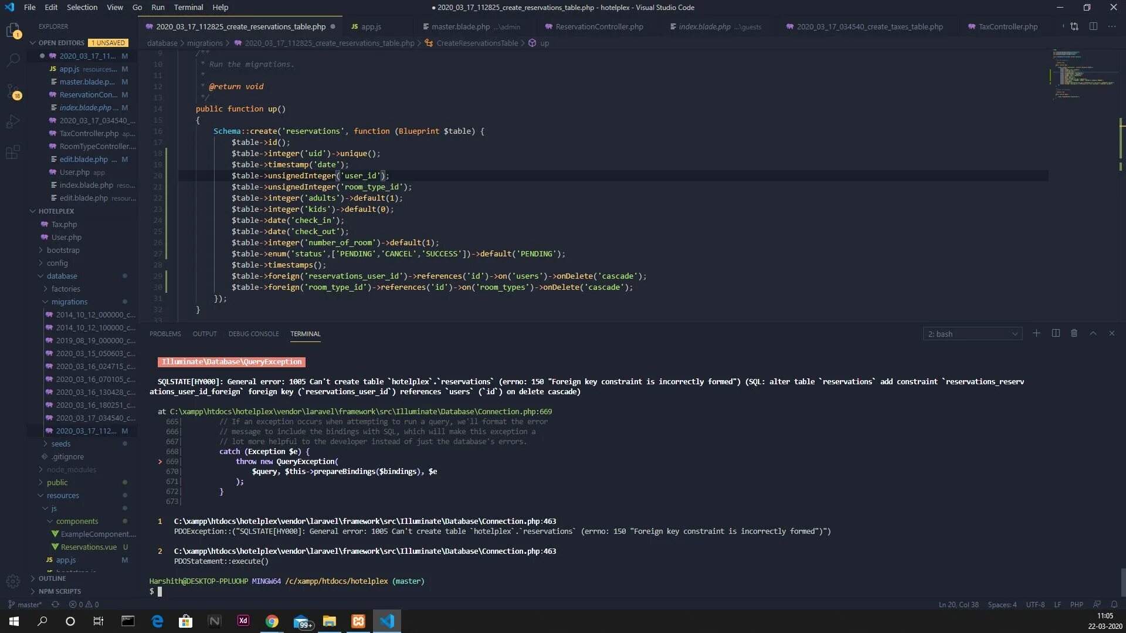Toggle maximized terminal panel size

click(1093, 333)
